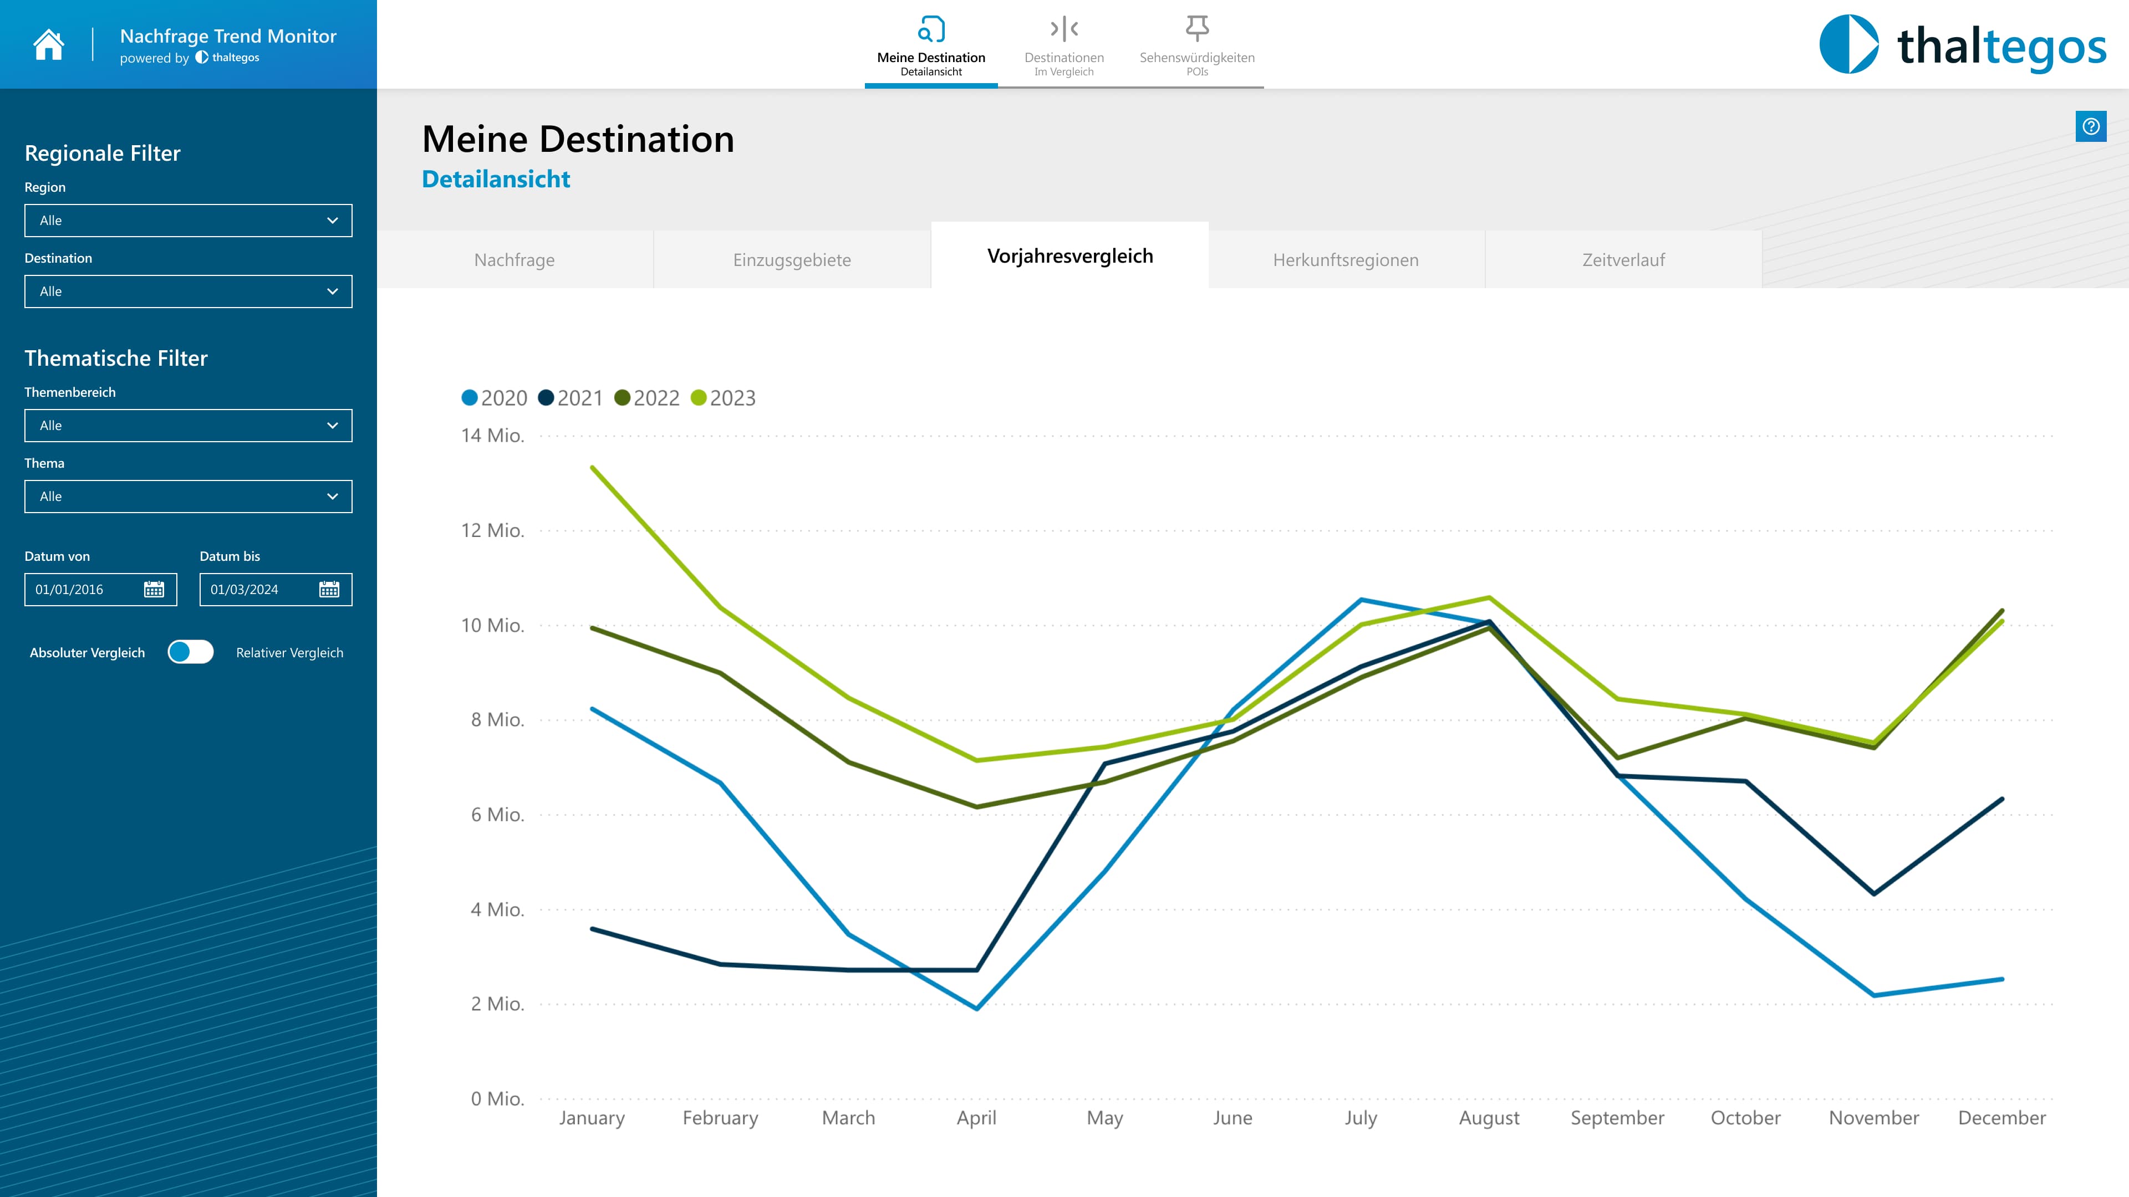Click the home icon in header
The width and height of the screenshot is (2129, 1197).
click(x=49, y=44)
